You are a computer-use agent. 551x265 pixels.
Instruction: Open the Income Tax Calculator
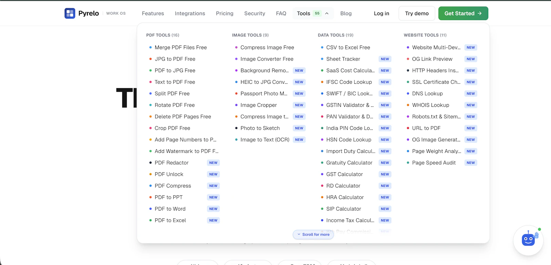click(350, 221)
